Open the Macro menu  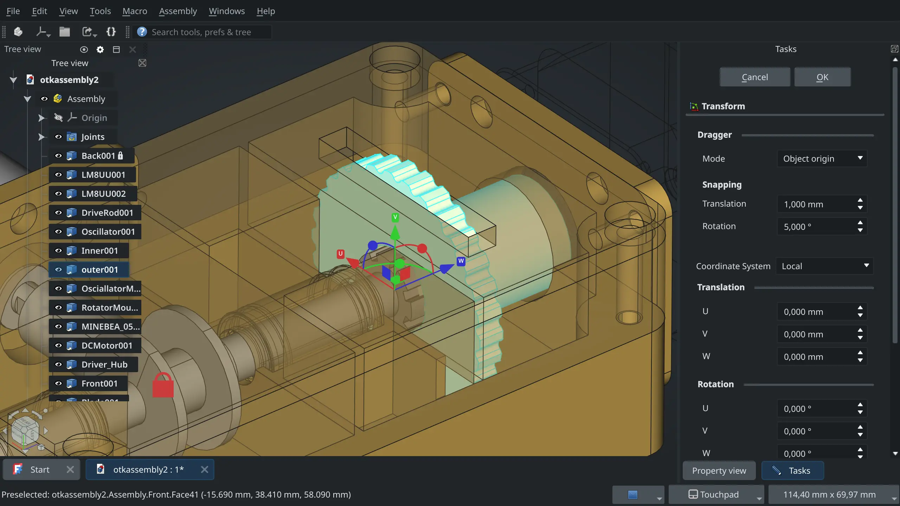click(x=135, y=11)
